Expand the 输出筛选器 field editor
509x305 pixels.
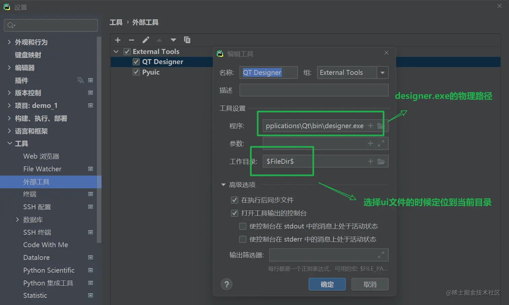click(381, 255)
